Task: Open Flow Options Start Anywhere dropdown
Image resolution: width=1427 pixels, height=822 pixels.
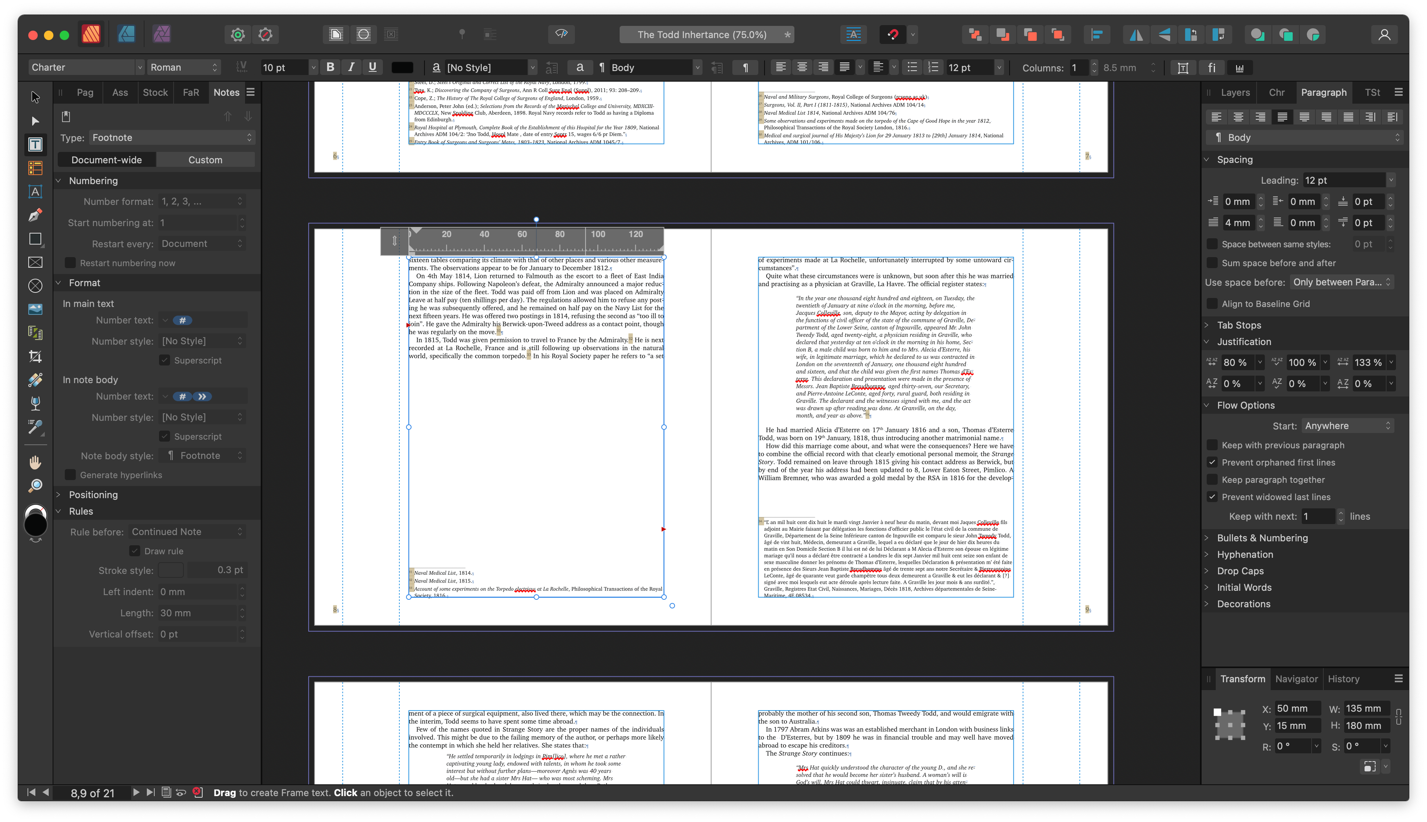Action: [x=1347, y=426]
